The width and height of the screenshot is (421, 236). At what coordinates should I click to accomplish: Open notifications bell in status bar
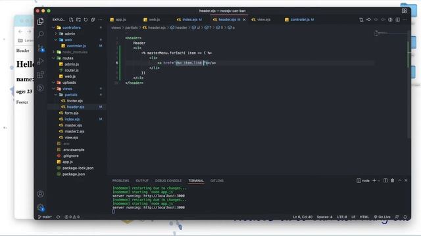coord(405,217)
